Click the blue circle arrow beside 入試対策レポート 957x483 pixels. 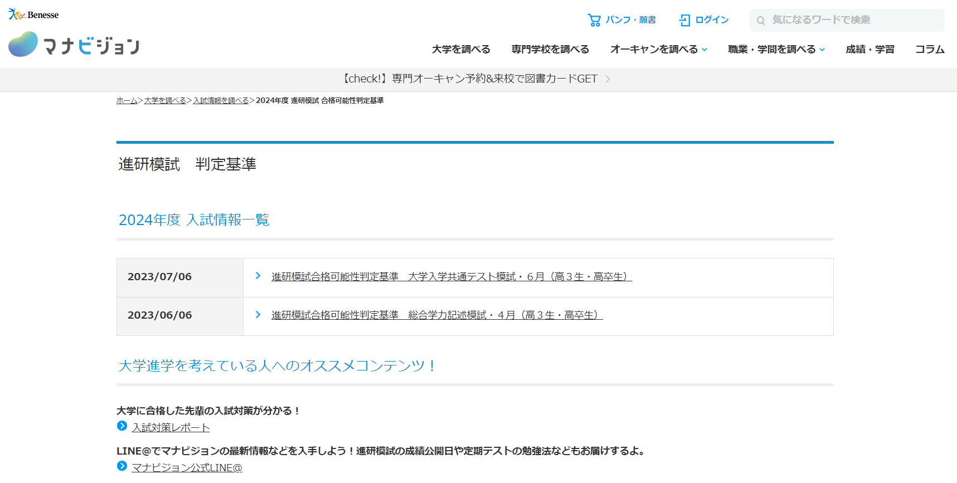click(x=122, y=426)
